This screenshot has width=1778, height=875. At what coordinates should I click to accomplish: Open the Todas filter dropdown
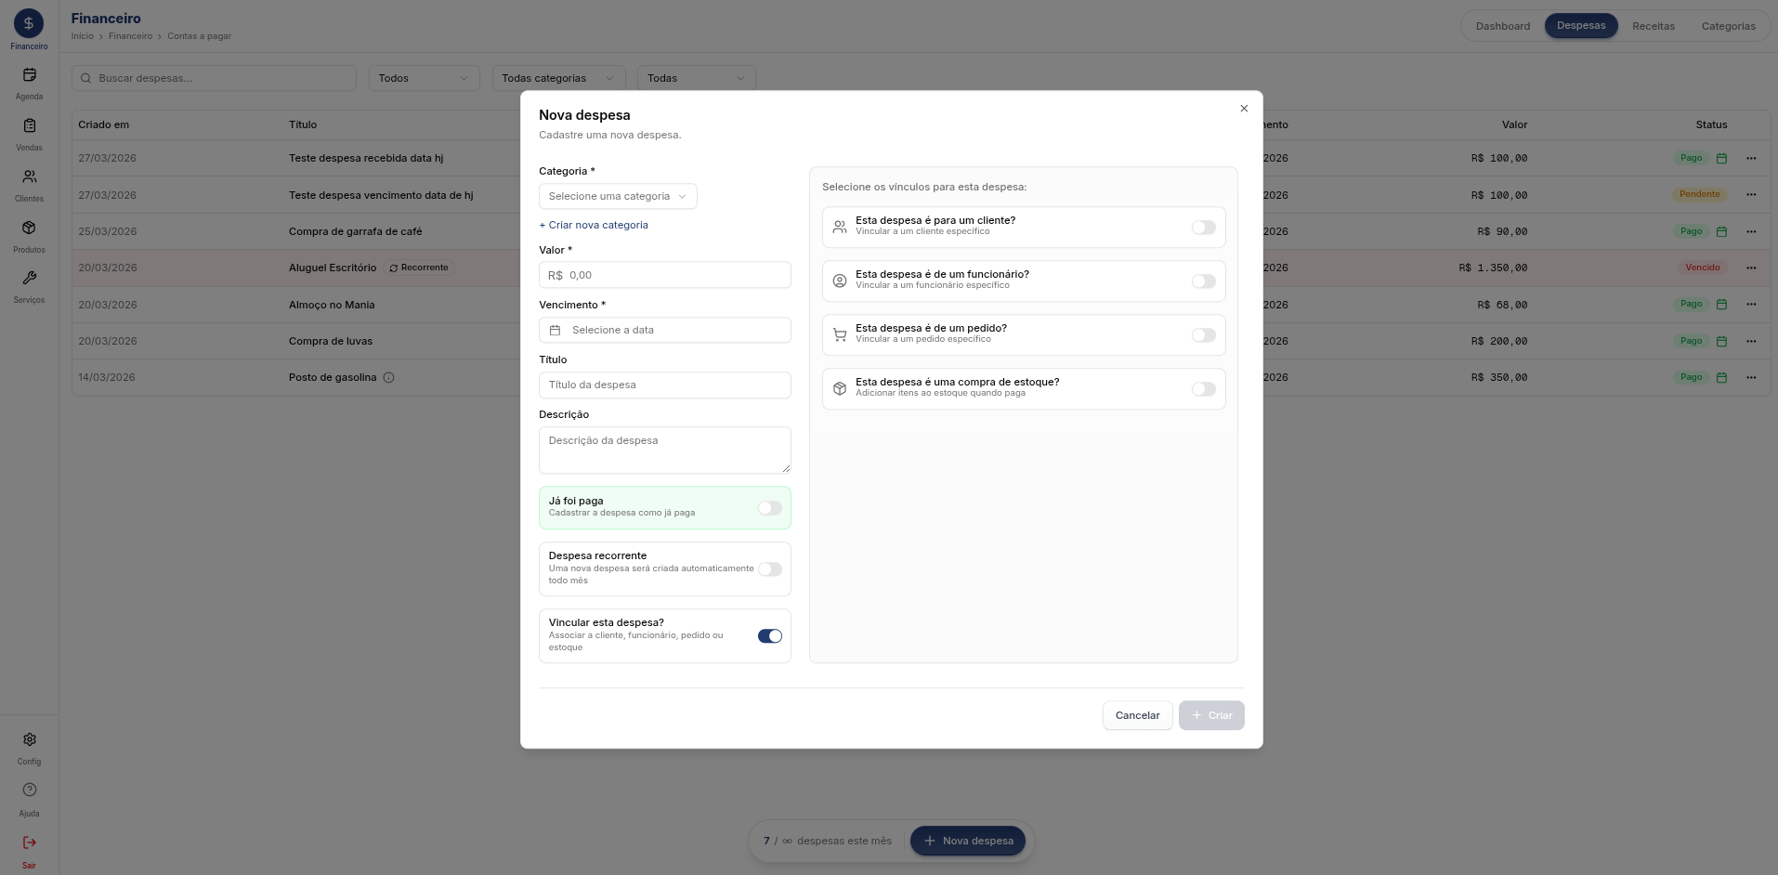(697, 78)
